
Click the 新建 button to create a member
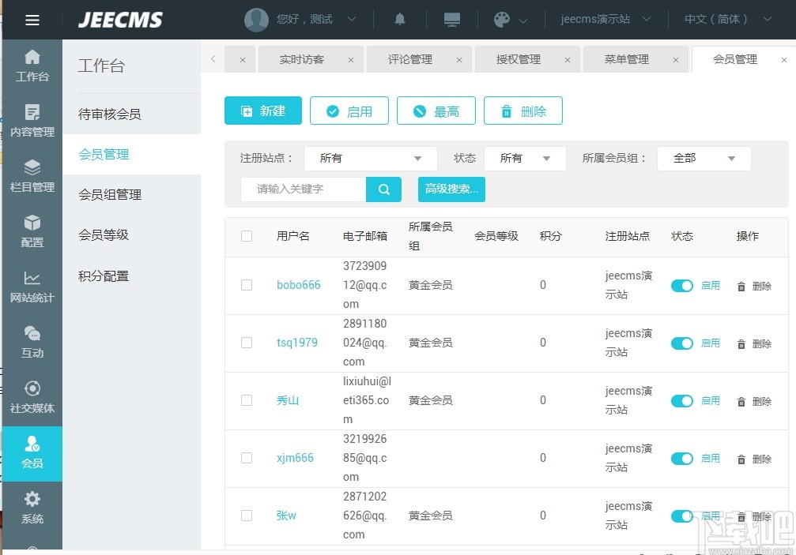[x=262, y=111]
